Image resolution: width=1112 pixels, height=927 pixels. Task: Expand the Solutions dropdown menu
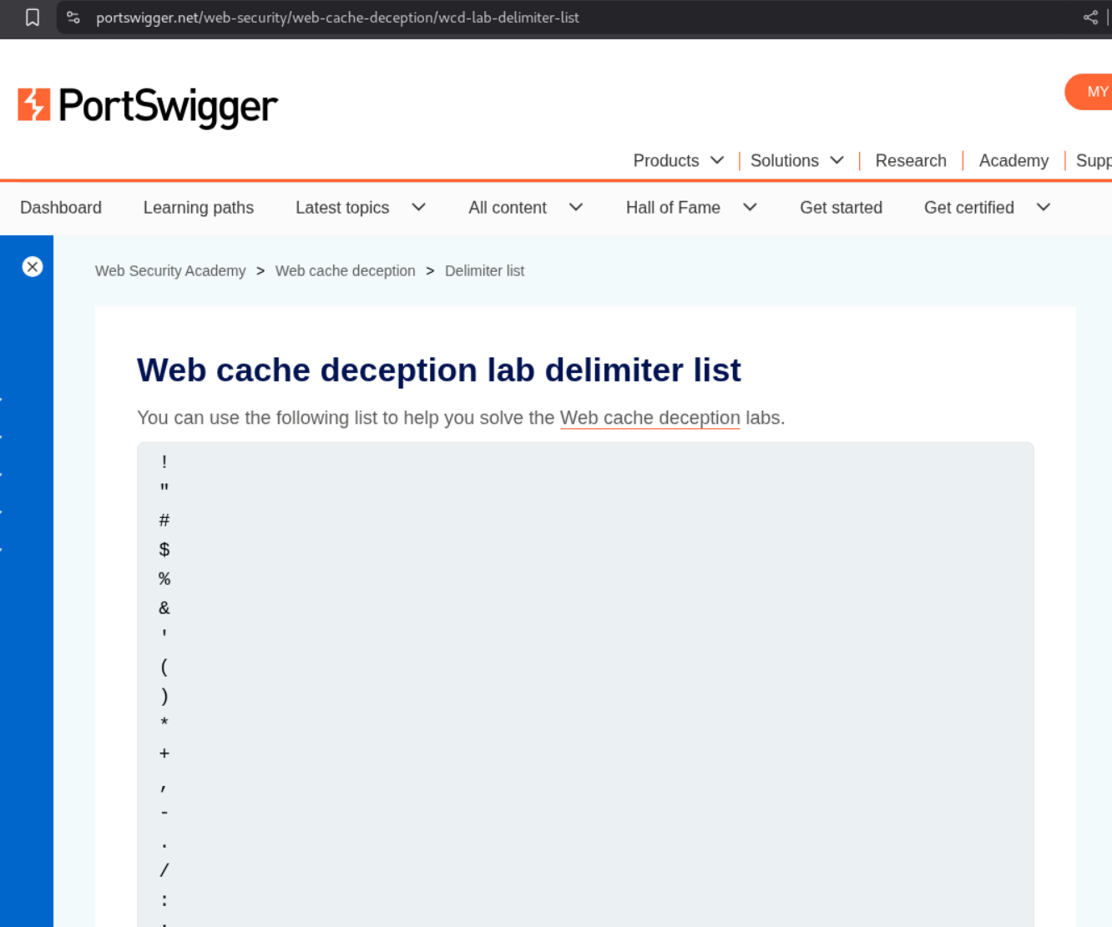(796, 161)
